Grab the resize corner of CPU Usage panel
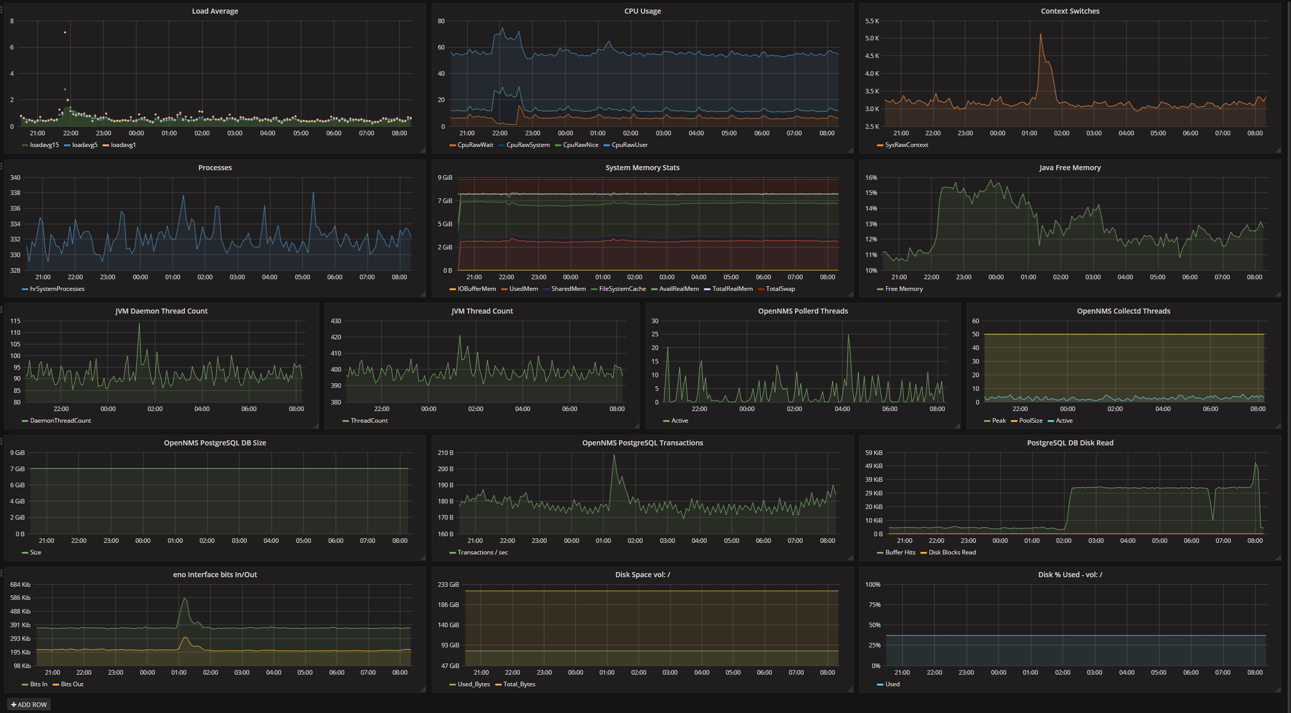The height and width of the screenshot is (713, 1291). click(x=851, y=150)
